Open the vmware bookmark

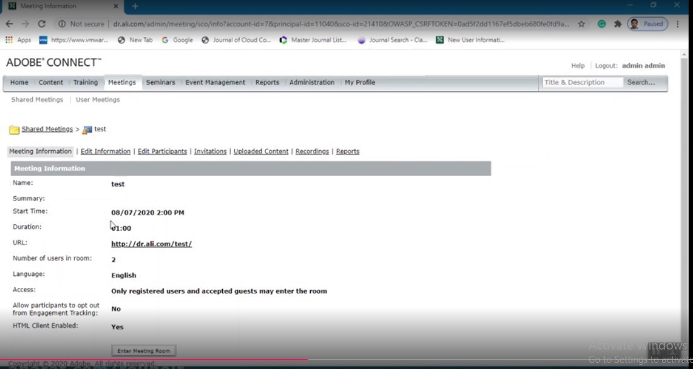tap(74, 40)
